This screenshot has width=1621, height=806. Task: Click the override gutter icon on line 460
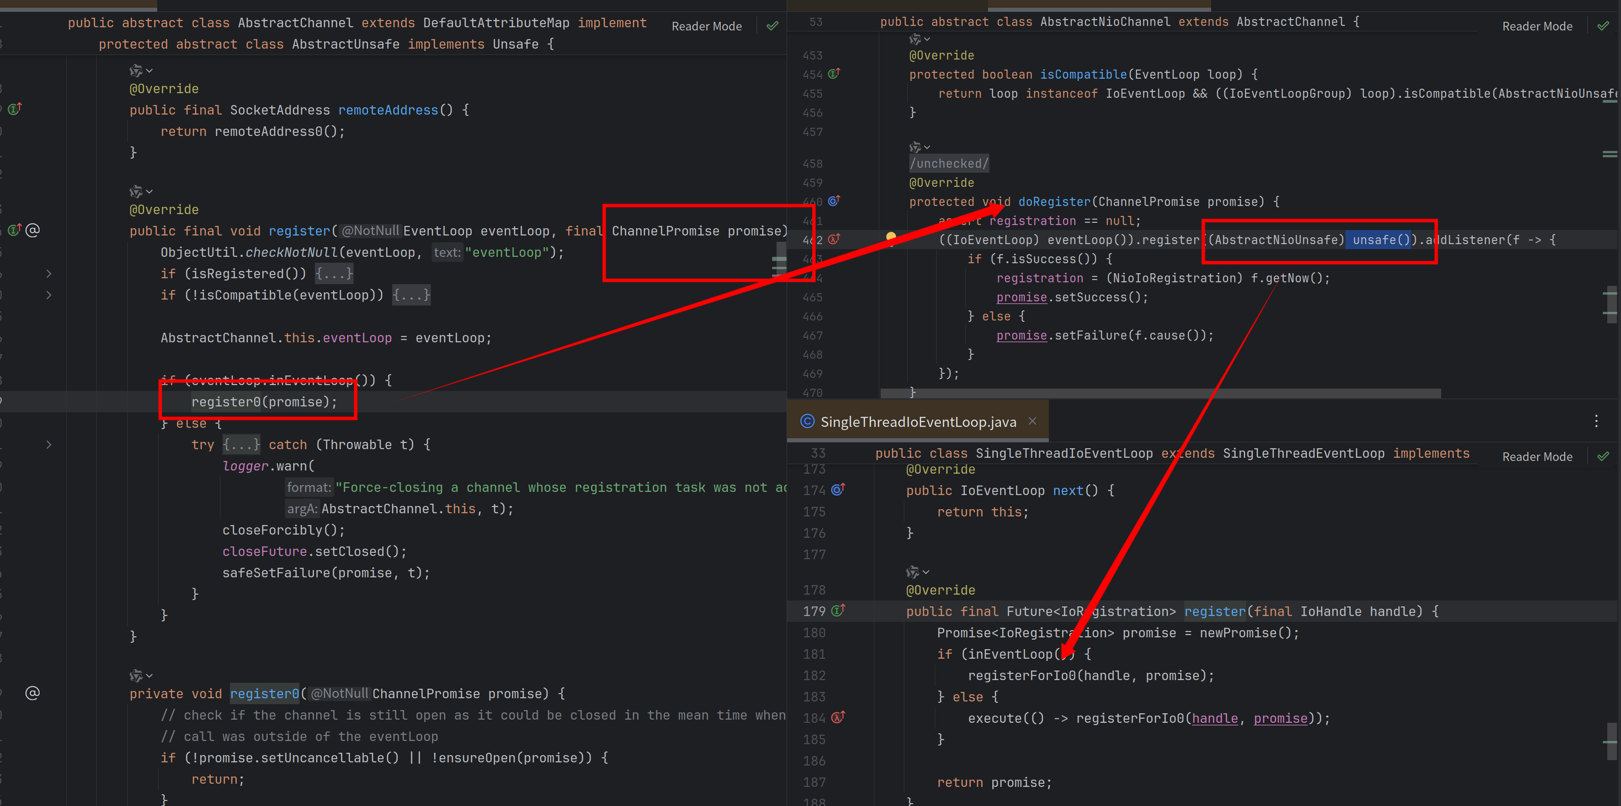pyautogui.click(x=834, y=201)
